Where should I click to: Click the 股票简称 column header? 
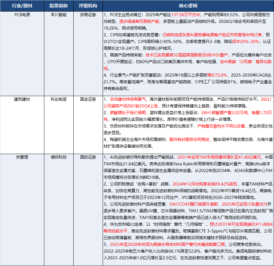point(59,6)
